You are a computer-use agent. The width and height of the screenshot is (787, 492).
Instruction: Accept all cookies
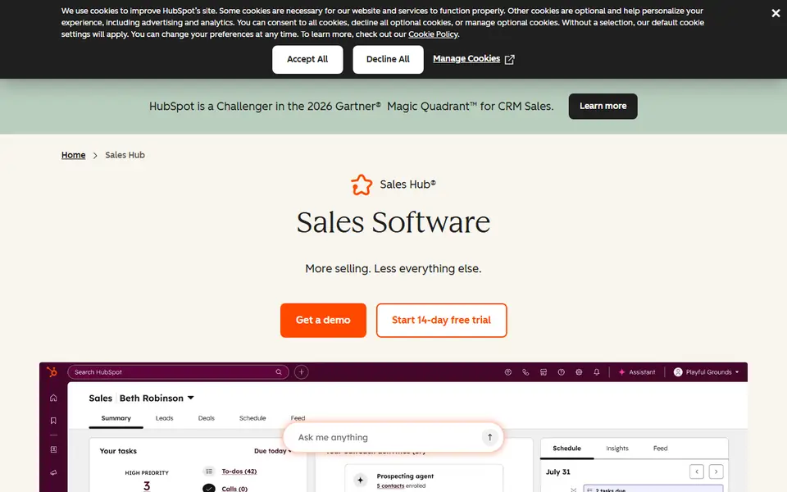(x=307, y=59)
